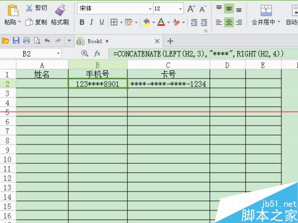Toggle Bold formatting
This screenshot has height=223, width=298.
click(82, 22)
